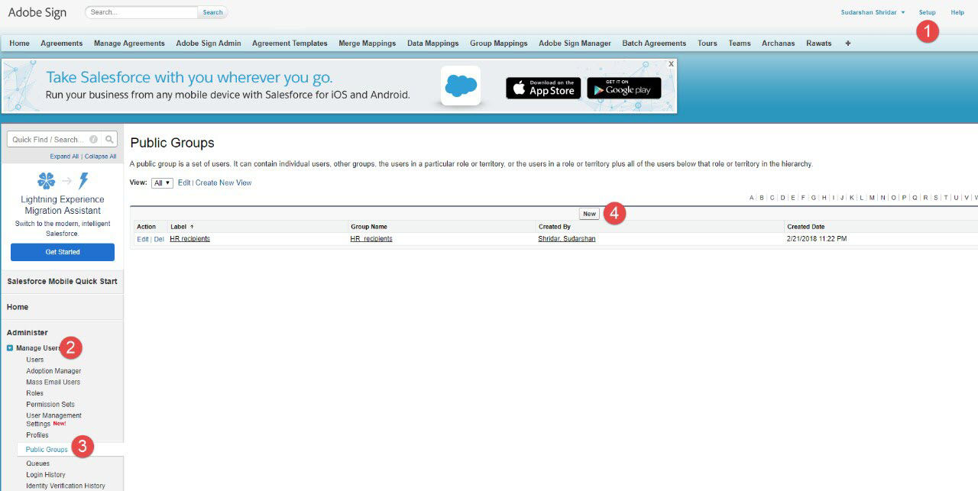Click the New public group button
Screen dimensions: 978x491
(x=589, y=214)
